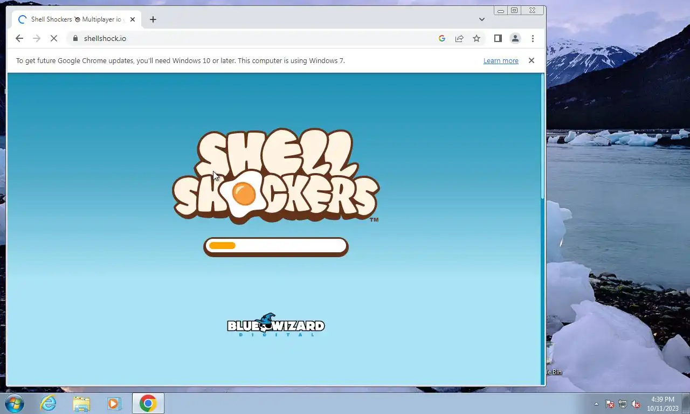Dismiss the Chrome update notification bar
This screenshot has height=414, width=690.
coord(532,60)
